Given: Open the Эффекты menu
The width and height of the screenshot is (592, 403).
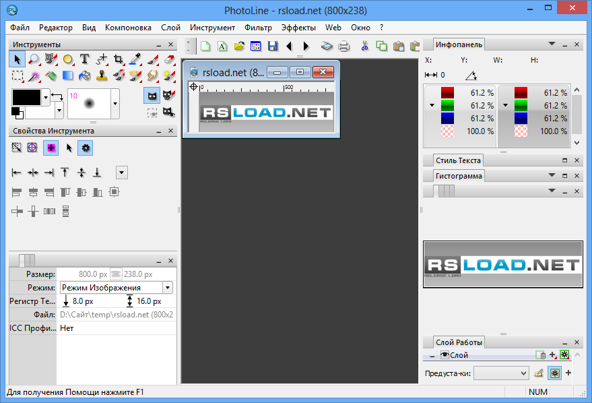Looking at the screenshot, I should (x=298, y=28).
